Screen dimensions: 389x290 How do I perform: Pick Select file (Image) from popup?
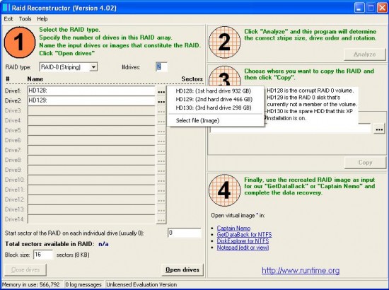click(197, 120)
